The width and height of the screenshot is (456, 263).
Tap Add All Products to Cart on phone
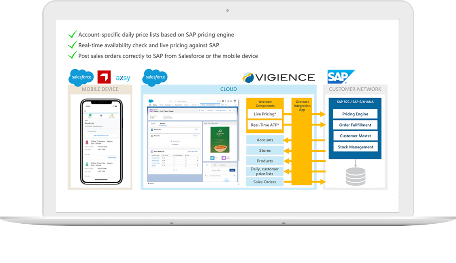point(101,136)
